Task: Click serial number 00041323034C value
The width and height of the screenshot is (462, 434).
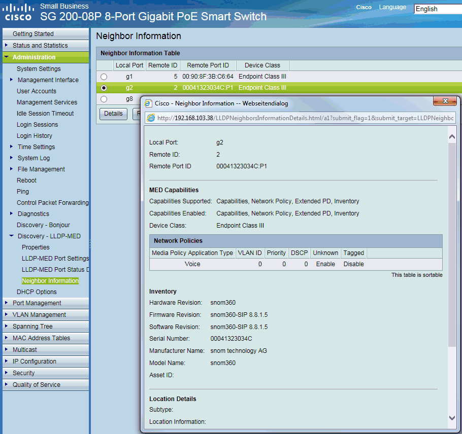Action: point(232,339)
